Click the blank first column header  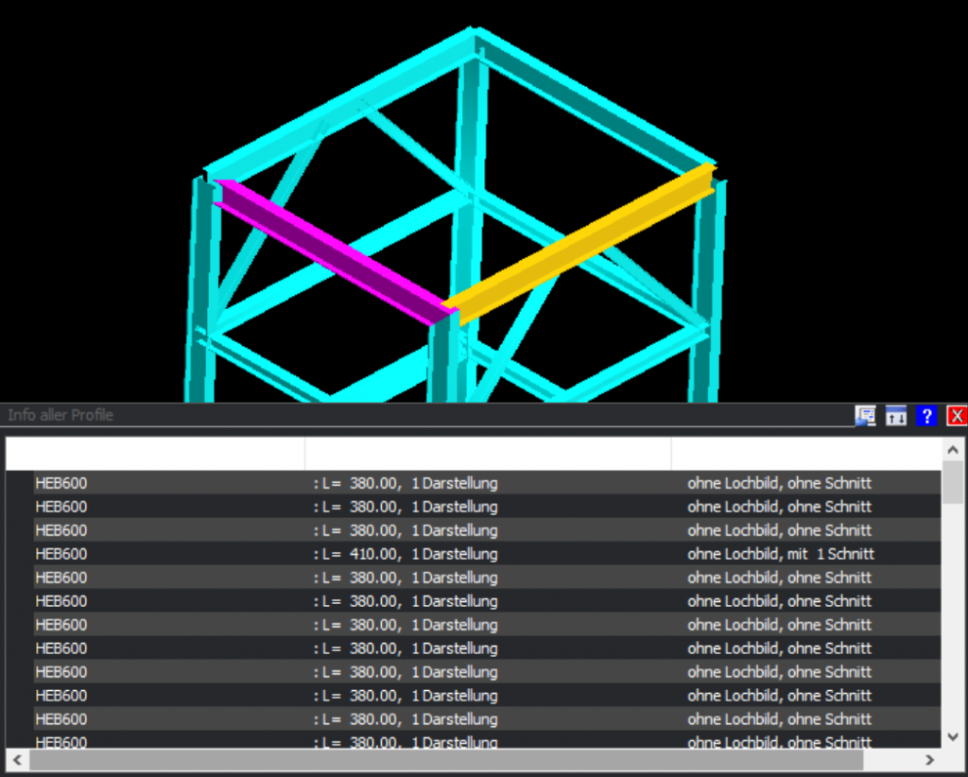156,454
